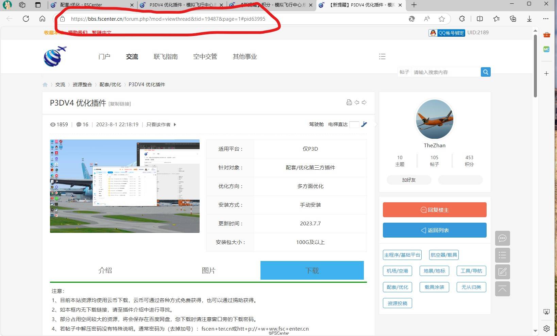The height and width of the screenshot is (336, 557).
Task: Open floating edit post button
Action: (502, 272)
